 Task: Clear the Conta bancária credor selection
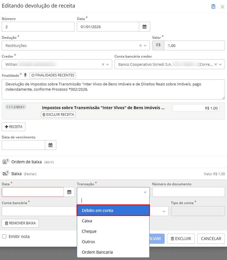216,64
